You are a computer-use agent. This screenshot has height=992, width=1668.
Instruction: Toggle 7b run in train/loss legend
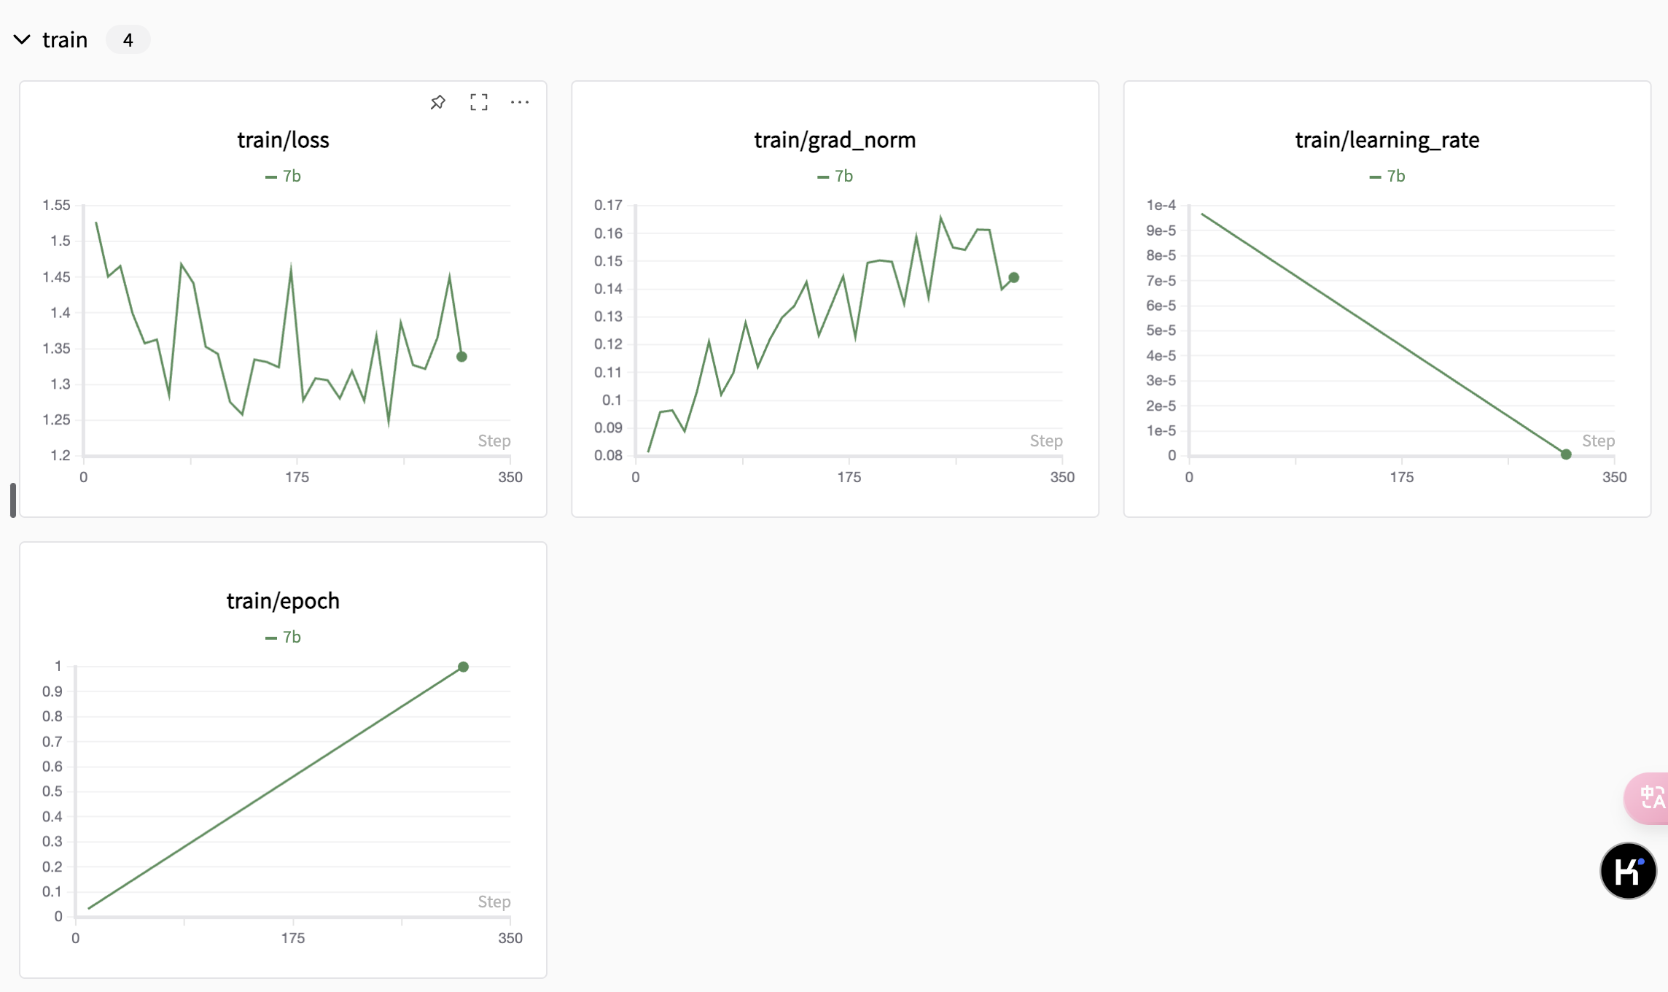284,176
